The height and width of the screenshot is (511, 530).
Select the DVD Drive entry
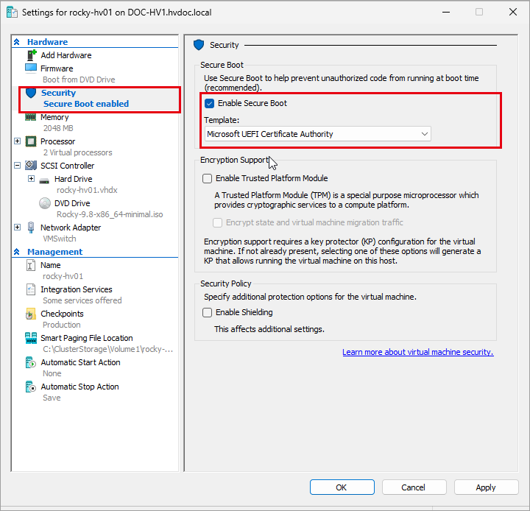point(72,203)
